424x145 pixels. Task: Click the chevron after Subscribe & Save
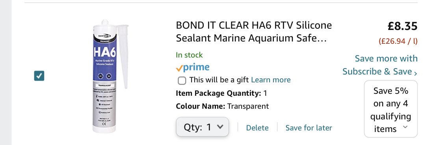tap(415, 72)
